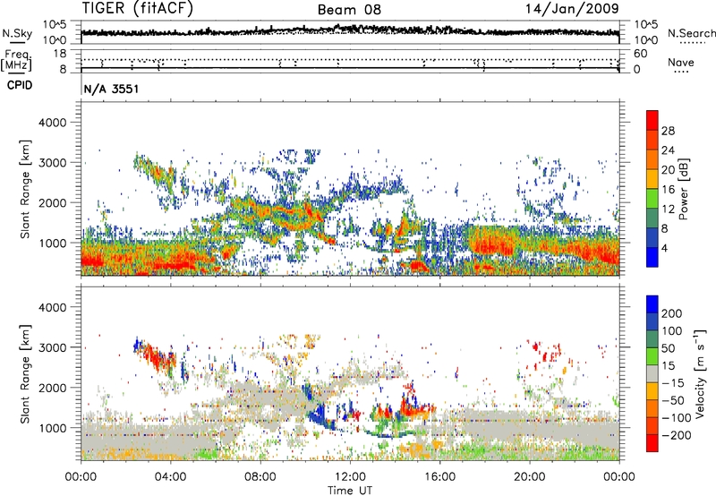Click the 'N.Sky' legend label
This screenshot has width=716, height=496.
tap(17, 33)
